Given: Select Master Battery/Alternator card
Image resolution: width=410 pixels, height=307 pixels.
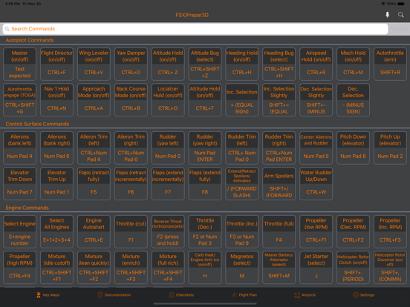Looking at the screenshot, I should (x=279, y=268).
